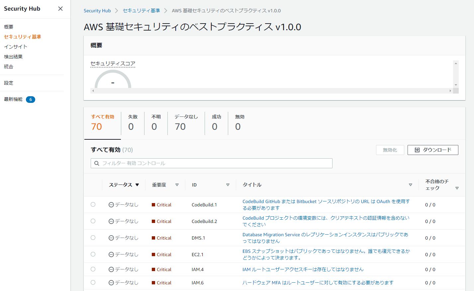Click the データなし status icon for CodeBuild.1
The image size is (474, 291).
click(111, 205)
